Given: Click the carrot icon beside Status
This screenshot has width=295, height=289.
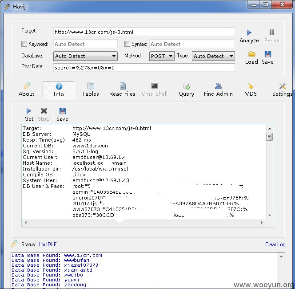Looking at the screenshot, I should coord(14,244).
